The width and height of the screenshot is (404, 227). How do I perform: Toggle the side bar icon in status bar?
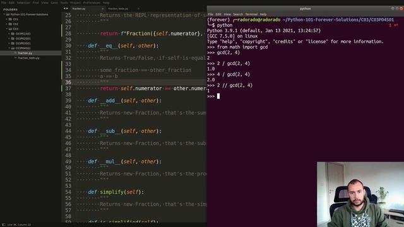pos(4,224)
